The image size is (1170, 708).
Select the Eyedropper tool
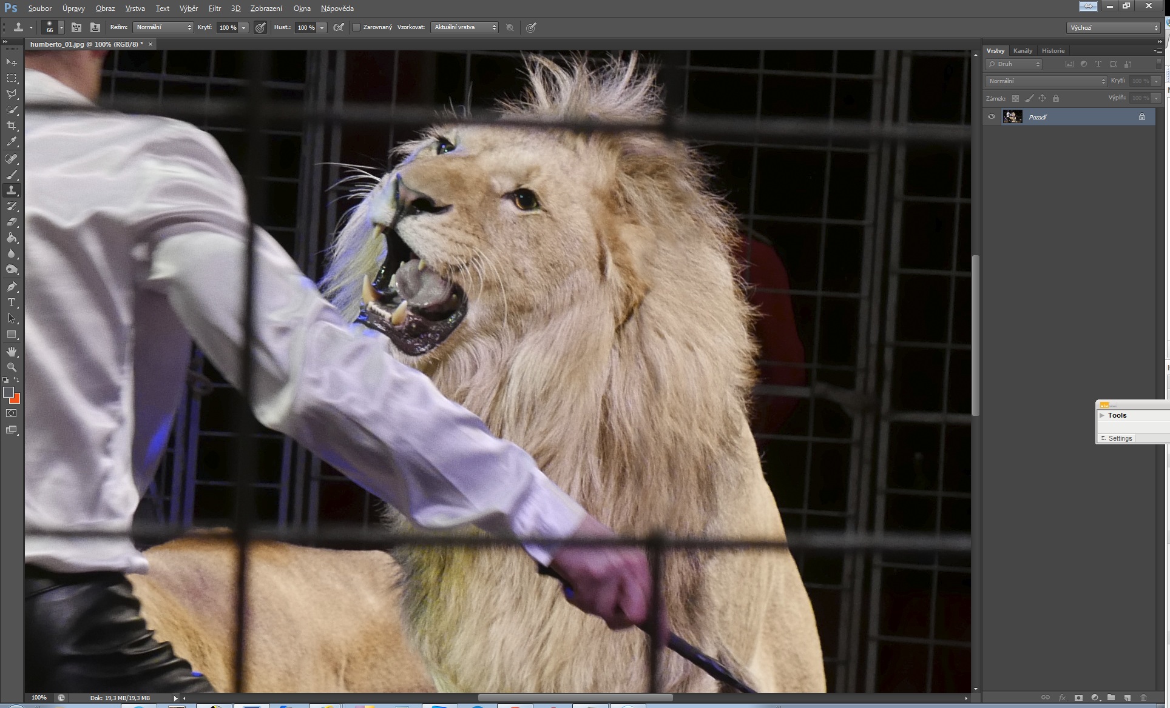(x=12, y=142)
